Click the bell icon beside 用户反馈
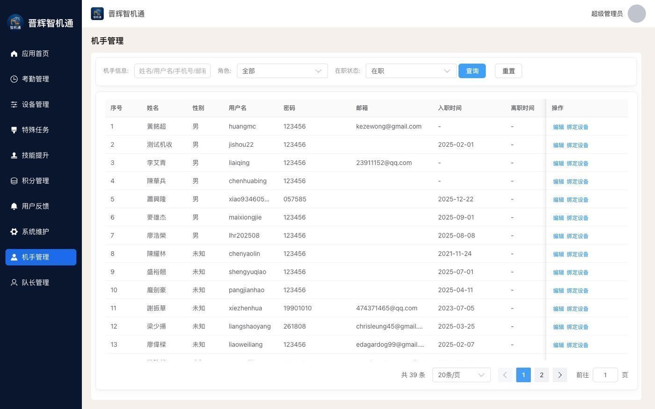Image resolution: width=655 pixels, height=409 pixels. point(14,206)
